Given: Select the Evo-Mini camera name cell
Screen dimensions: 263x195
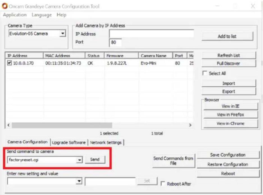Looking at the screenshot, I should (148, 63).
